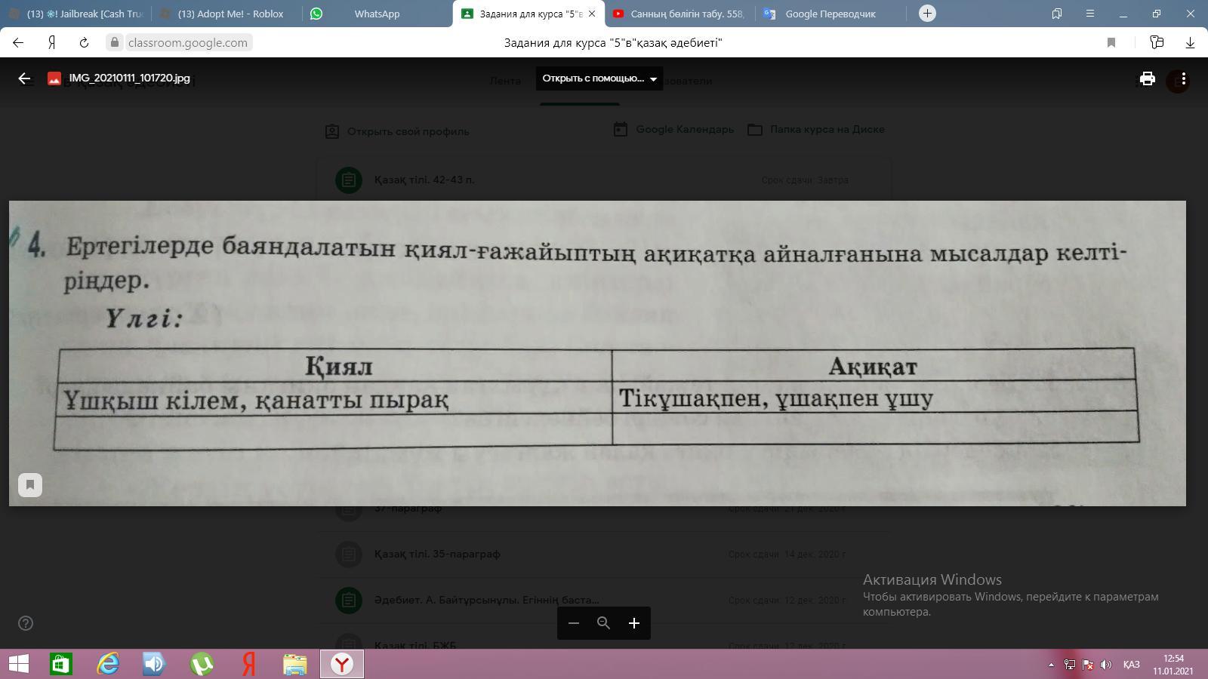Viewport: 1208px width, 679px height.
Task: Reset zoom with the magnifier icon
Action: pyautogui.click(x=603, y=623)
